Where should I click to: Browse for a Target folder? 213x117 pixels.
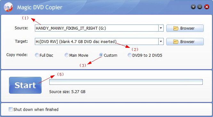(185, 41)
